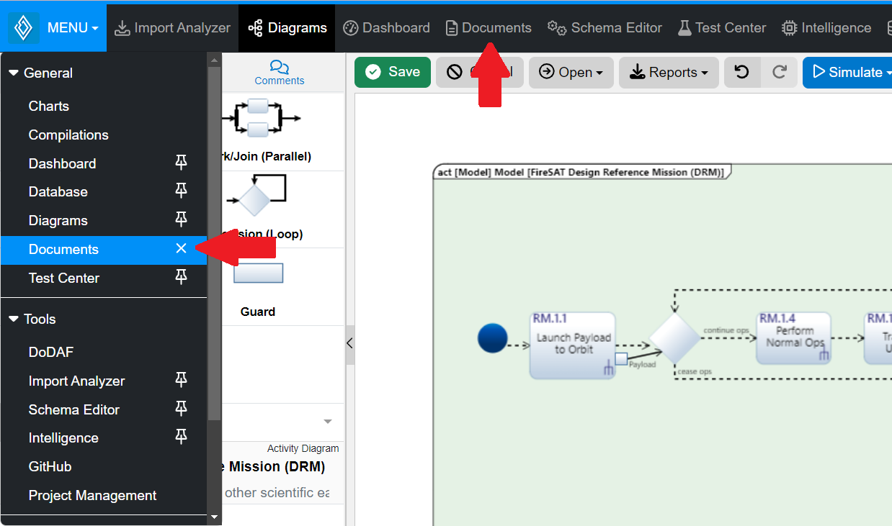
Task: Open Schema Editor from top navigation bar
Action: click(605, 28)
